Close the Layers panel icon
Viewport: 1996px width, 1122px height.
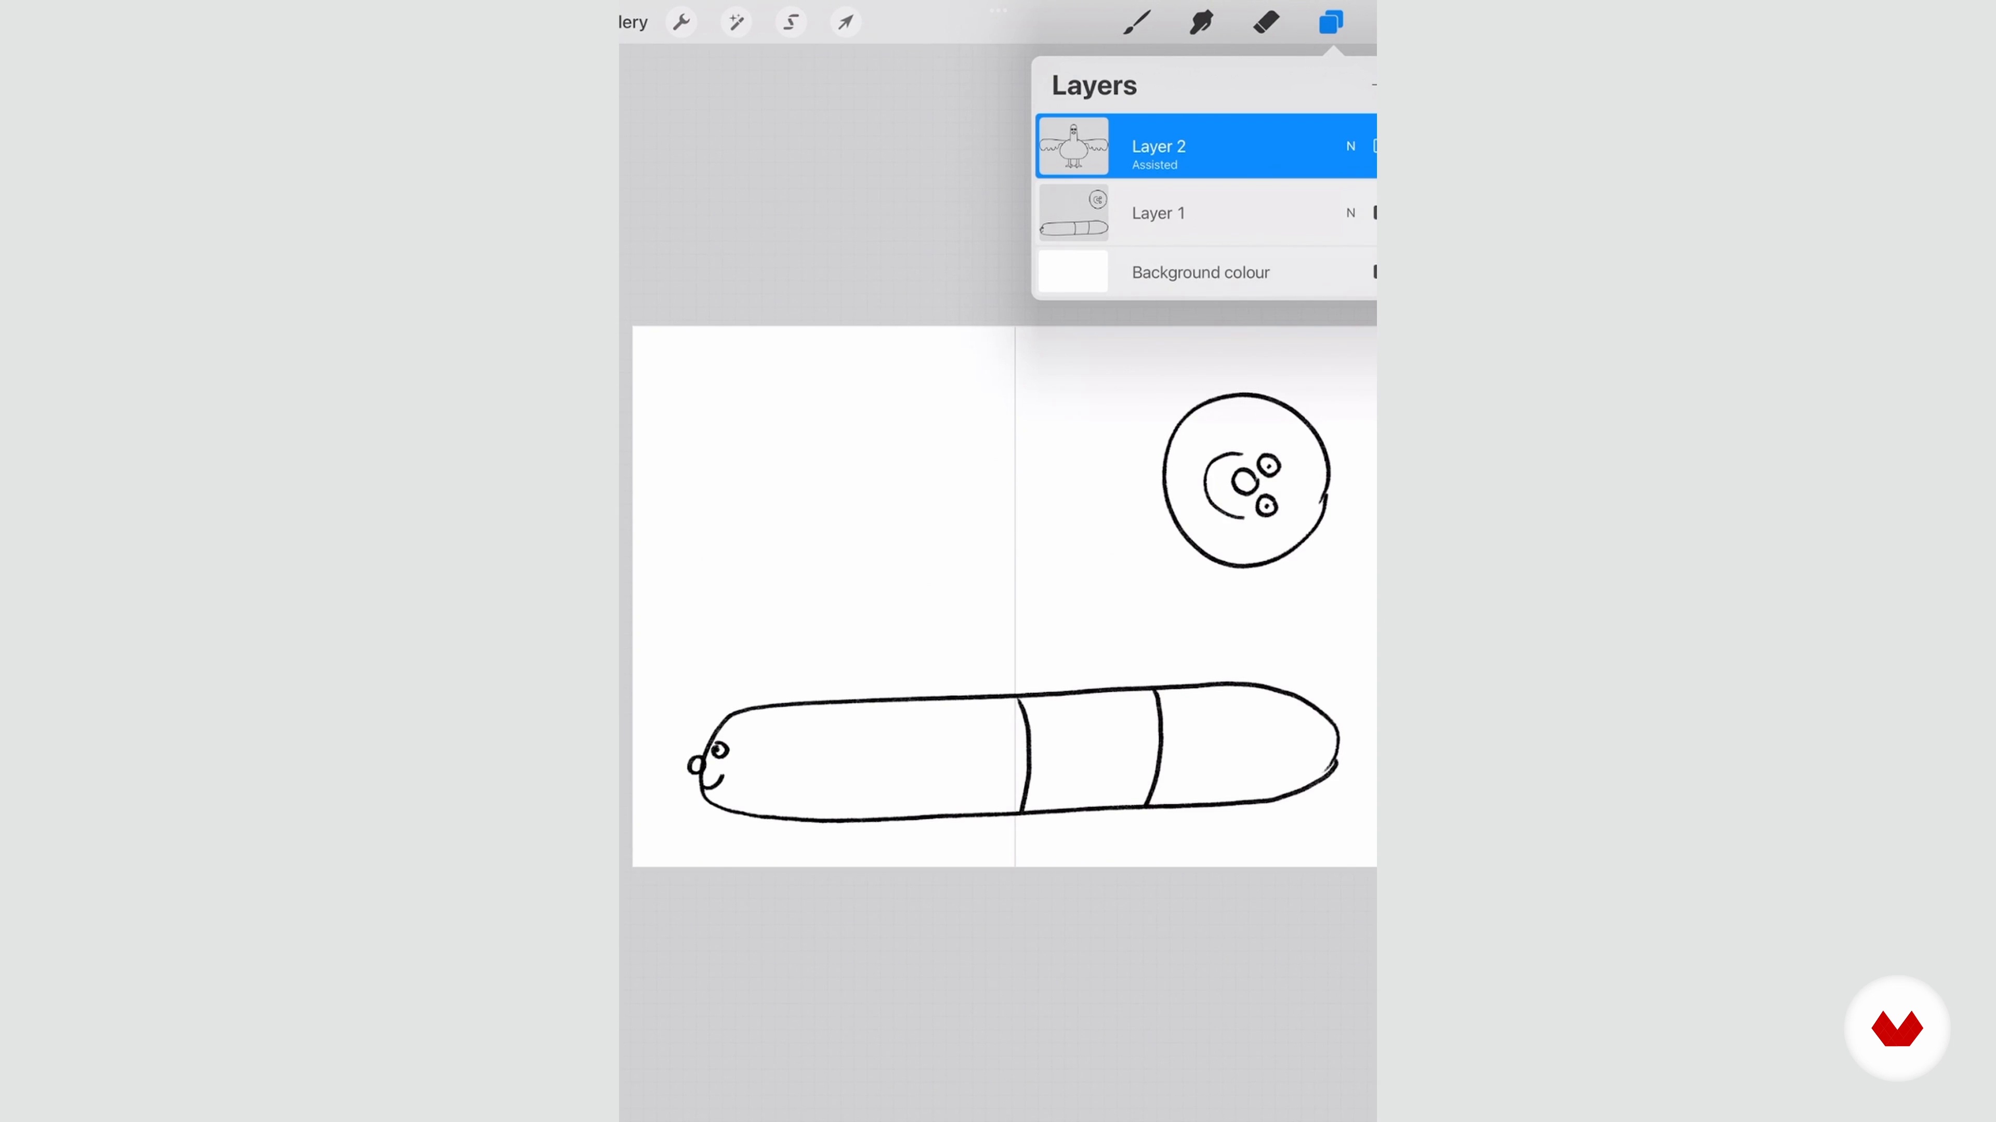tap(1331, 22)
